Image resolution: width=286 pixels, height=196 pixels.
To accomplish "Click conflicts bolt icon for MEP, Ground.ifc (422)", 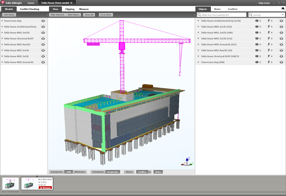I will (269, 45).
